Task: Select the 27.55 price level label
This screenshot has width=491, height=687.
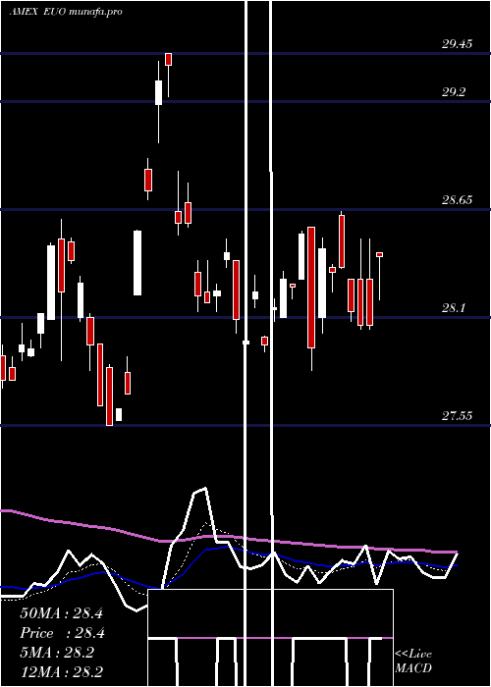Action: [x=457, y=416]
